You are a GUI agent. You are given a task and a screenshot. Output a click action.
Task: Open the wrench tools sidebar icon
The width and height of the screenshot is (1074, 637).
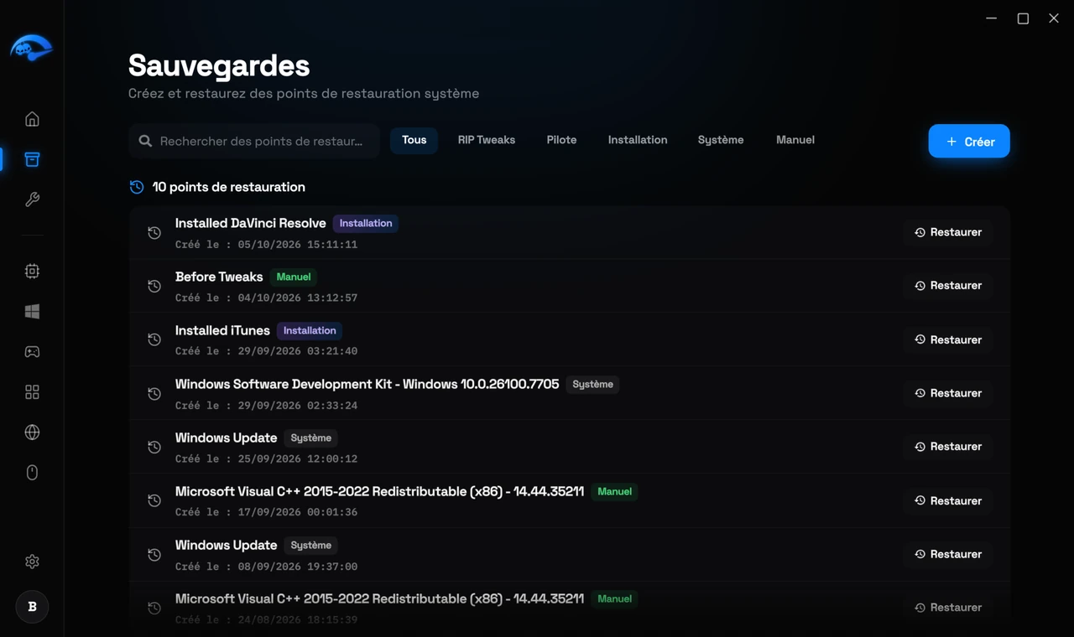(x=32, y=199)
